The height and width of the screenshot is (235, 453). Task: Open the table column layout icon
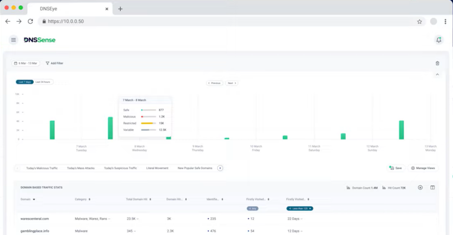point(433,188)
